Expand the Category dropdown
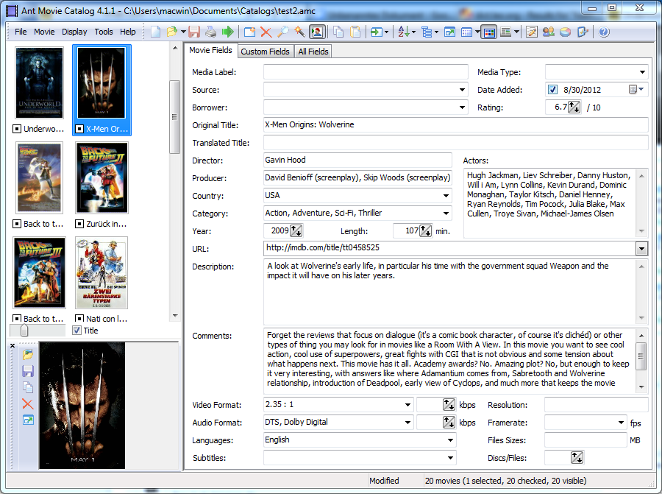662x494 pixels. click(x=446, y=214)
